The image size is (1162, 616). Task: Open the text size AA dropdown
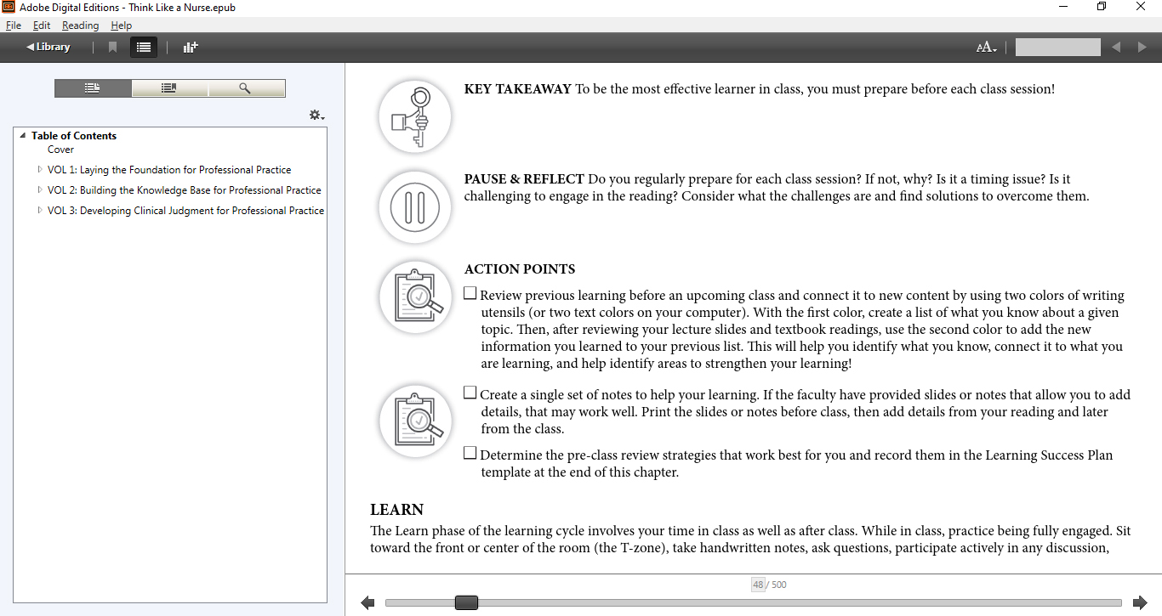986,48
